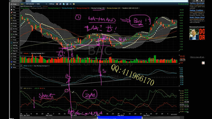Screen dimensions: 212x119
Task: Close the MACD indicator panel
Action: 21,66
